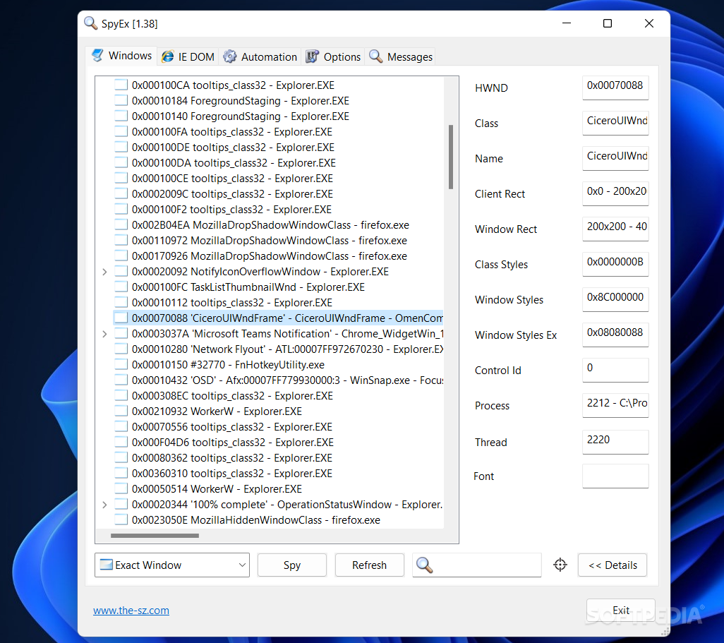The width and height of the screenshot is (724, 643).
Task: Click the search magnifier icon in search box
Action: pyautogui.click(x=424, y=565)
